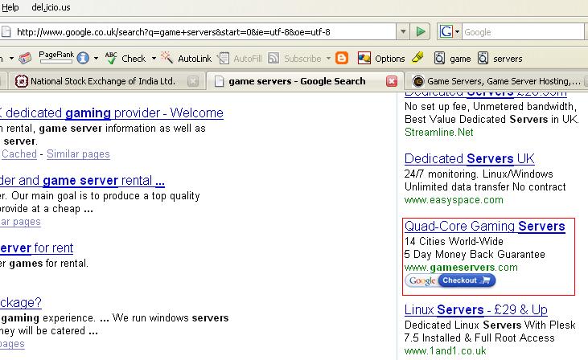Open the Cached link
The width and height of the screenshot is (588, 360).
pyautogui.click(x=19, y=154)
